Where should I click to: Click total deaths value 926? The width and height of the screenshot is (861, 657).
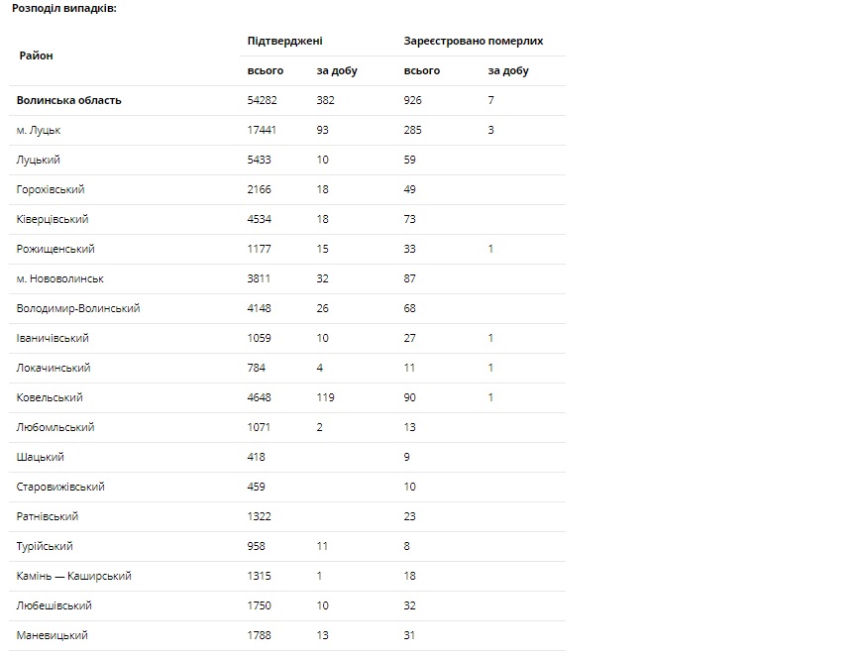pos(413,100)
